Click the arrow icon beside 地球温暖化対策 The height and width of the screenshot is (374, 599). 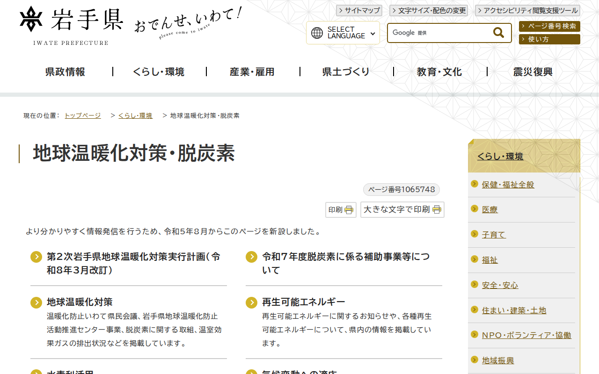click(x=36, y=302)
